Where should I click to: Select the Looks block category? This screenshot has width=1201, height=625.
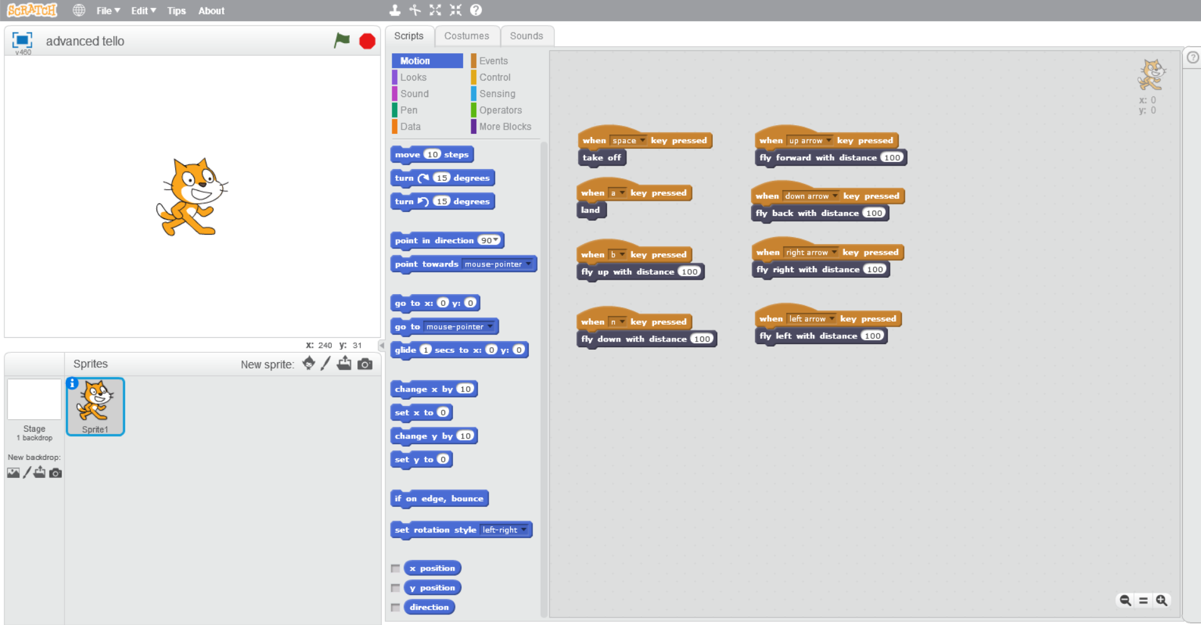413,77
